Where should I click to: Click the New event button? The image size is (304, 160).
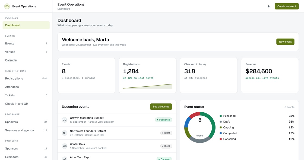click(285, 42)
